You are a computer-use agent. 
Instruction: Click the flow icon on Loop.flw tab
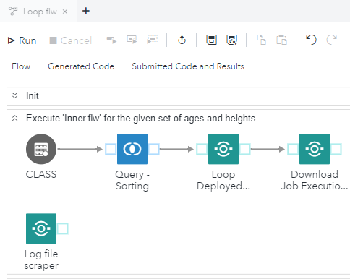(13, 11)
